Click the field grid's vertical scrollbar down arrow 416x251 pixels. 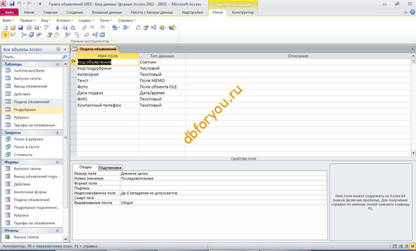(413, 153)
